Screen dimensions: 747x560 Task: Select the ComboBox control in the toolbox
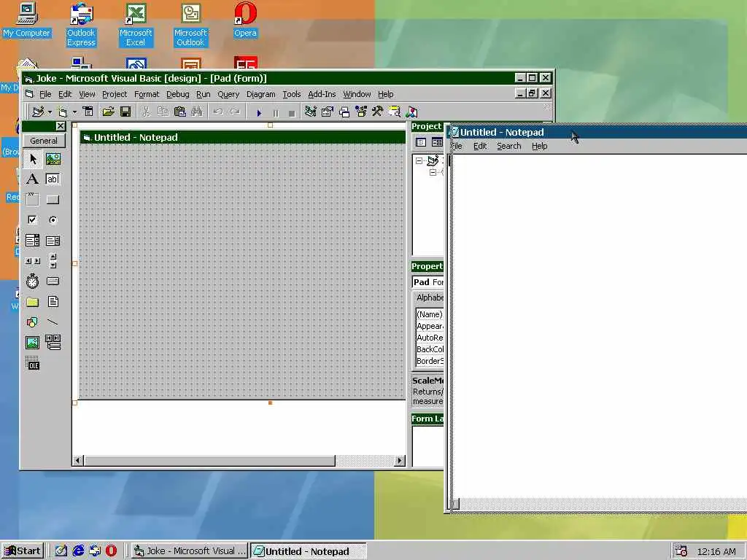tap(32, 241)
